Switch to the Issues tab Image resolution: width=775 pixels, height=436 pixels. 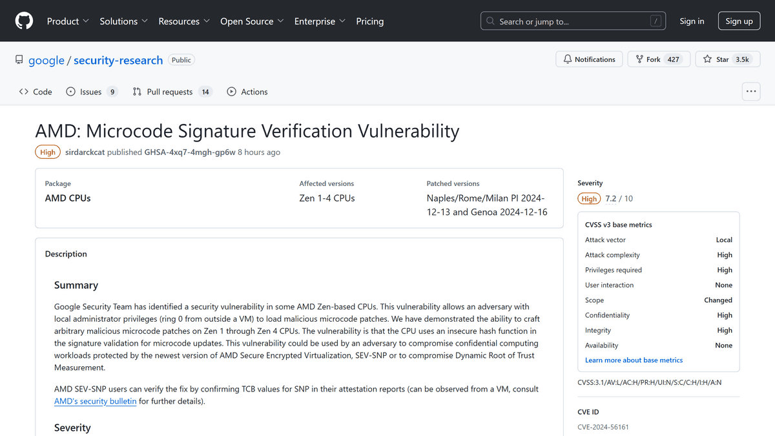click(x=91, y=92)
